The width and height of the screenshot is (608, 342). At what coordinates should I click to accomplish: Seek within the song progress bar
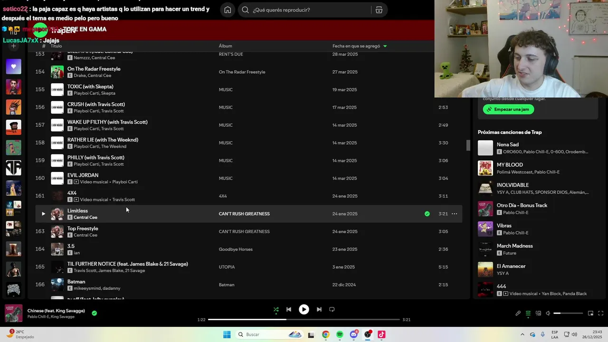point(304,320)
